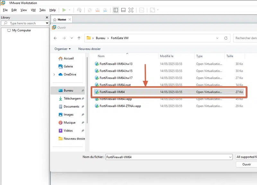Image resolution: width=257 pixels, height=185 pixels.
Task: Close the Library panel with X
Action: (x=47, y=17)
